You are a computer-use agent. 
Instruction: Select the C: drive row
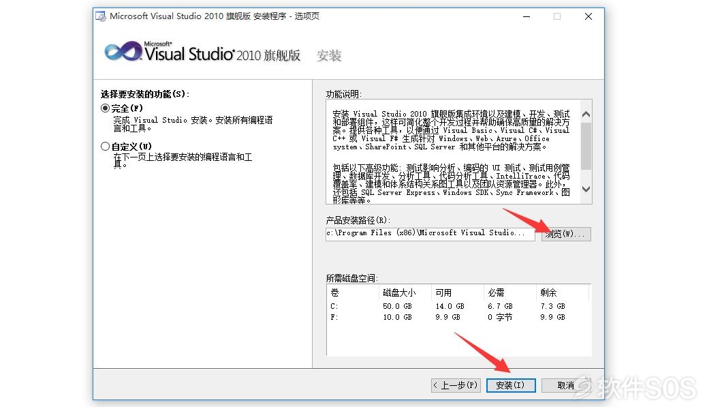click(458, 306)
